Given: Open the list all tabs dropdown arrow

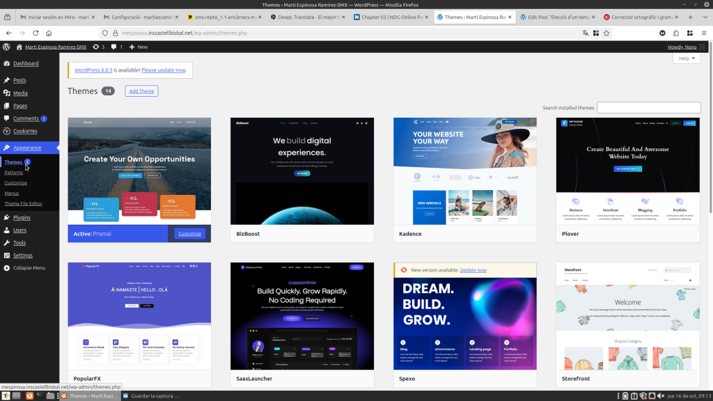Looking at the screenshot, I should pos(703,17).
